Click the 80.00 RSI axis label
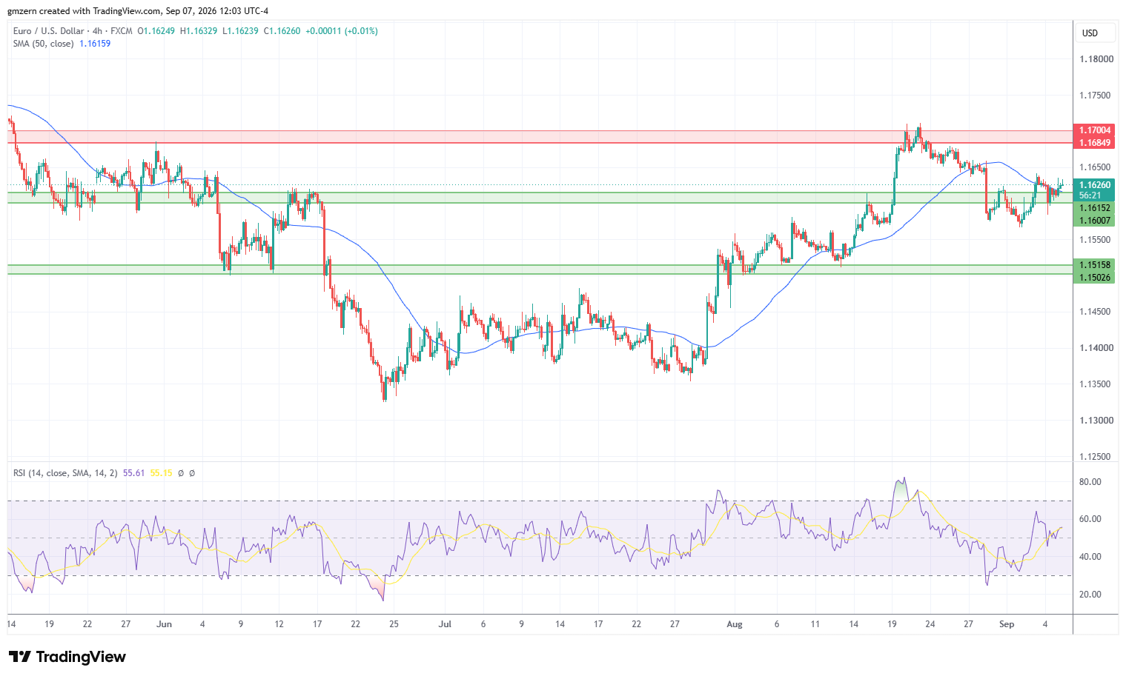1126x679 pixels. click(x=1090, y=482)
